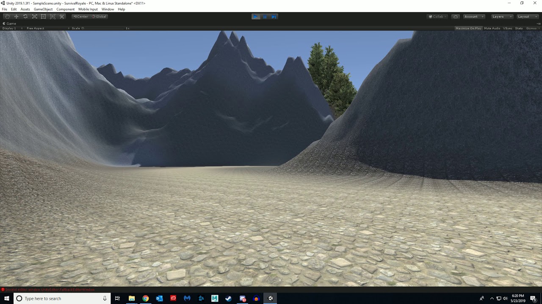Viewport: 542px width, 304px height.
Task: Select the Game tab
Action: tap(9, 24)
